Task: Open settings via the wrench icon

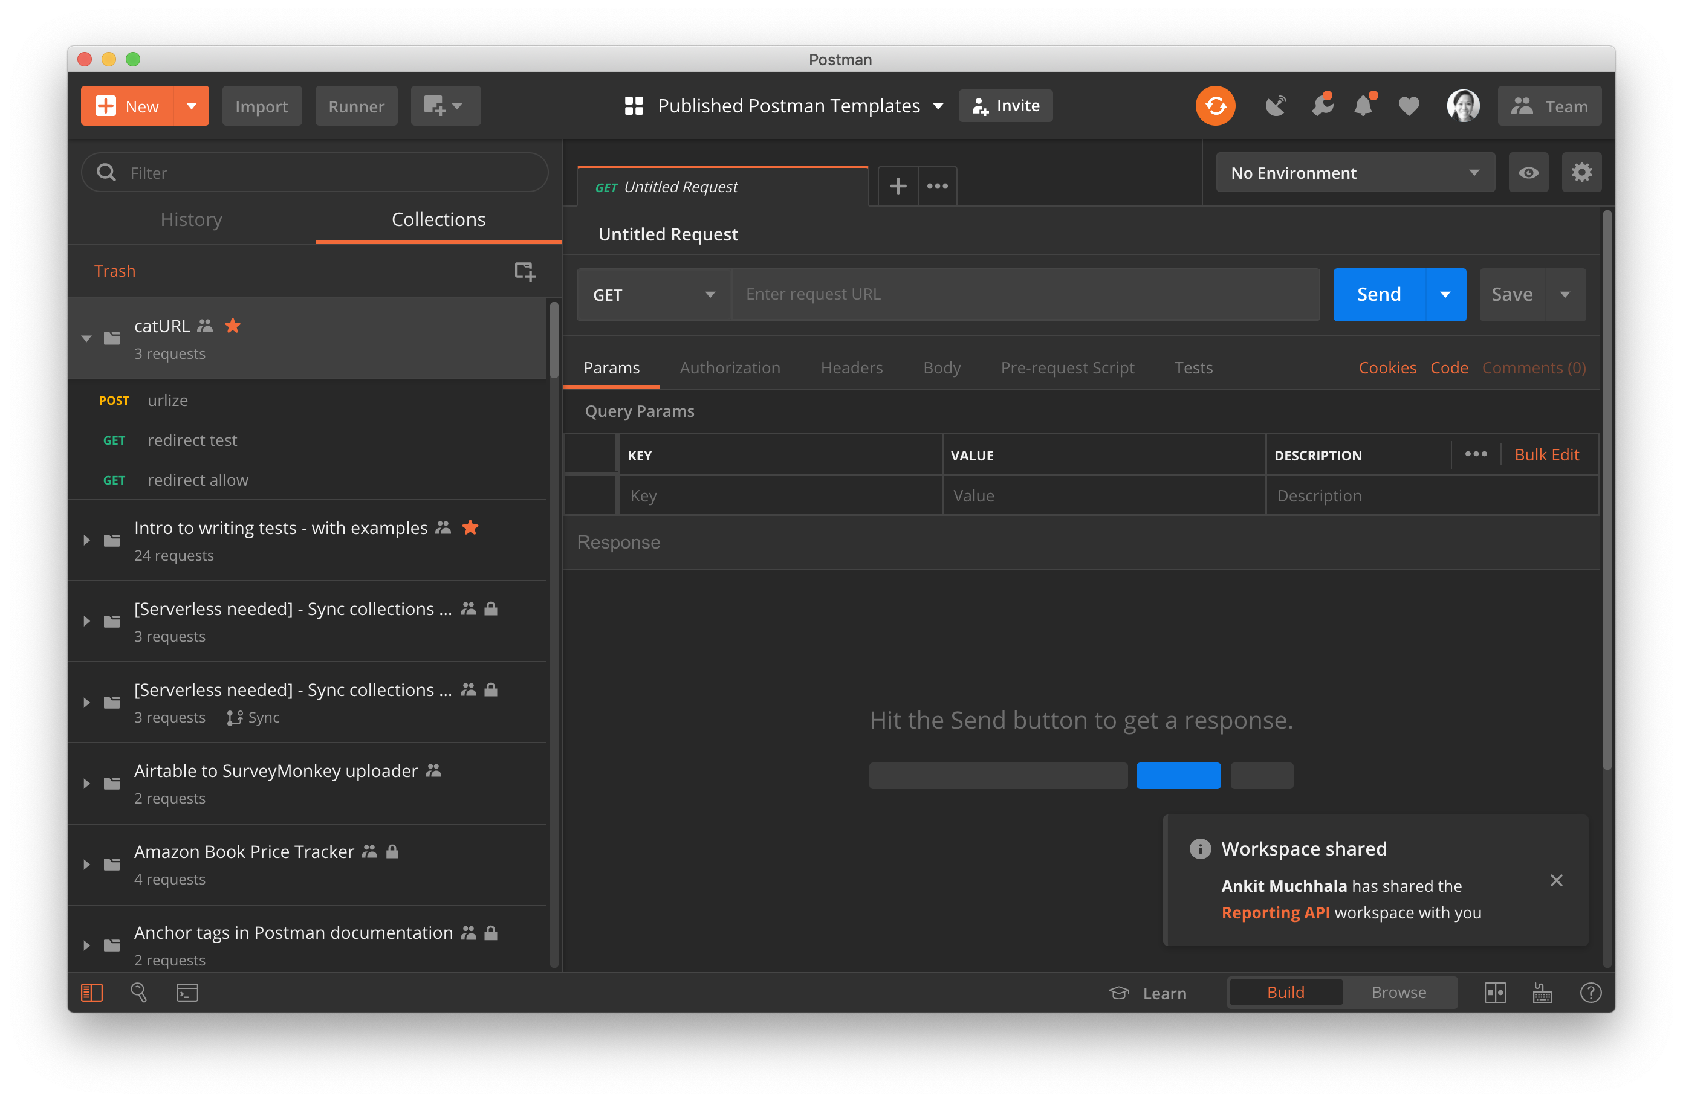Action: tap(1320, 106)
